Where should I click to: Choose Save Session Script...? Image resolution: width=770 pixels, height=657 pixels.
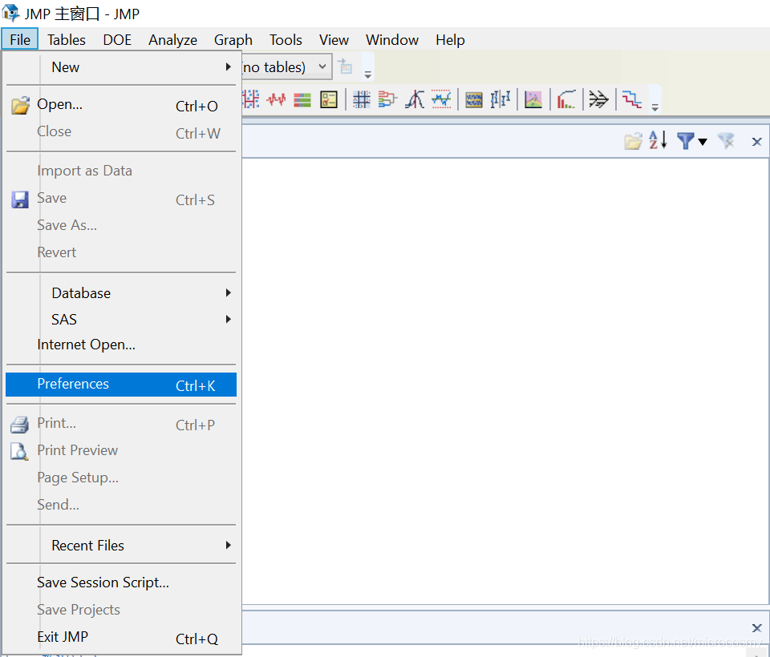click(121, 582)
